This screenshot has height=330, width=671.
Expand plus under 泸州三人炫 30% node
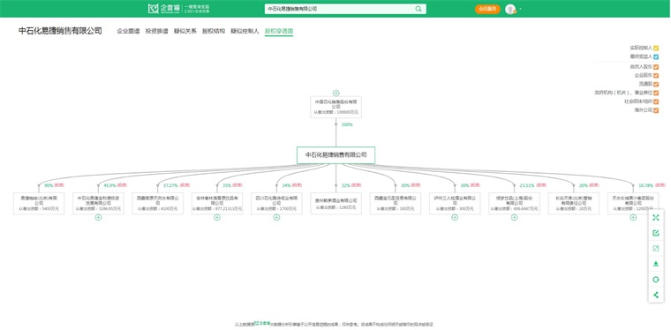click(x=455, y=217)
